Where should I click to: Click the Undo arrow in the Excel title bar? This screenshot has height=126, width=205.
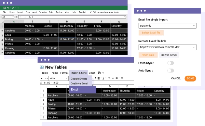[x=8, y=8]
